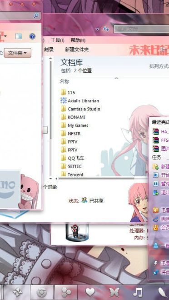Launch 迅雷 via the lightning bolt icon
The image size is (169, 300).
tap(156, 264)
